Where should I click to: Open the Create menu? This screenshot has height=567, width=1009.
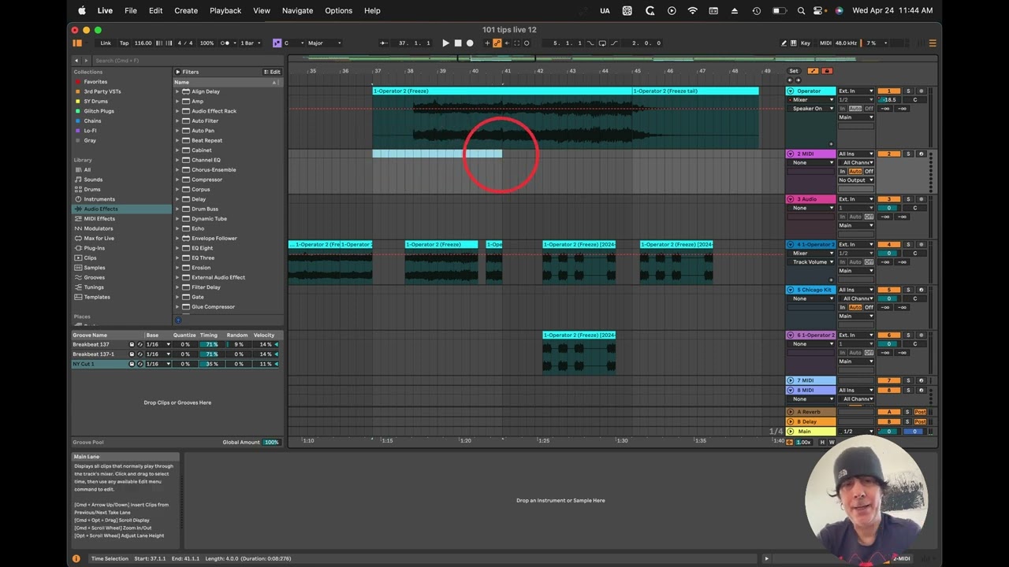click(x=186, y=10)
